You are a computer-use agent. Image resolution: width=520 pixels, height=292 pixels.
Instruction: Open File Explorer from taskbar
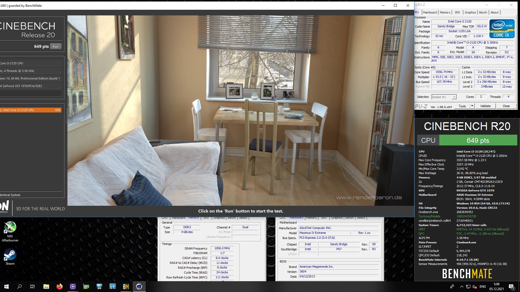point(46,287)
